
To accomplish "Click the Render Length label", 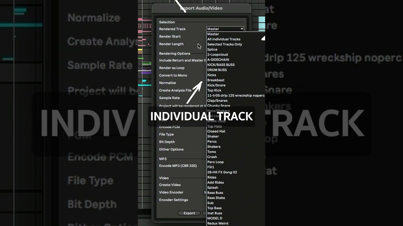I will (x=171, y=44).
